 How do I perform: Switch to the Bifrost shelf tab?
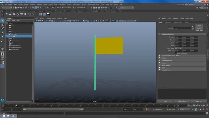coord(95,11)
